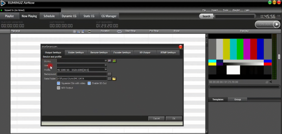The image size is (282, 134).
Task: Click the OK button in Preferences
Action: tap(174, 119)
